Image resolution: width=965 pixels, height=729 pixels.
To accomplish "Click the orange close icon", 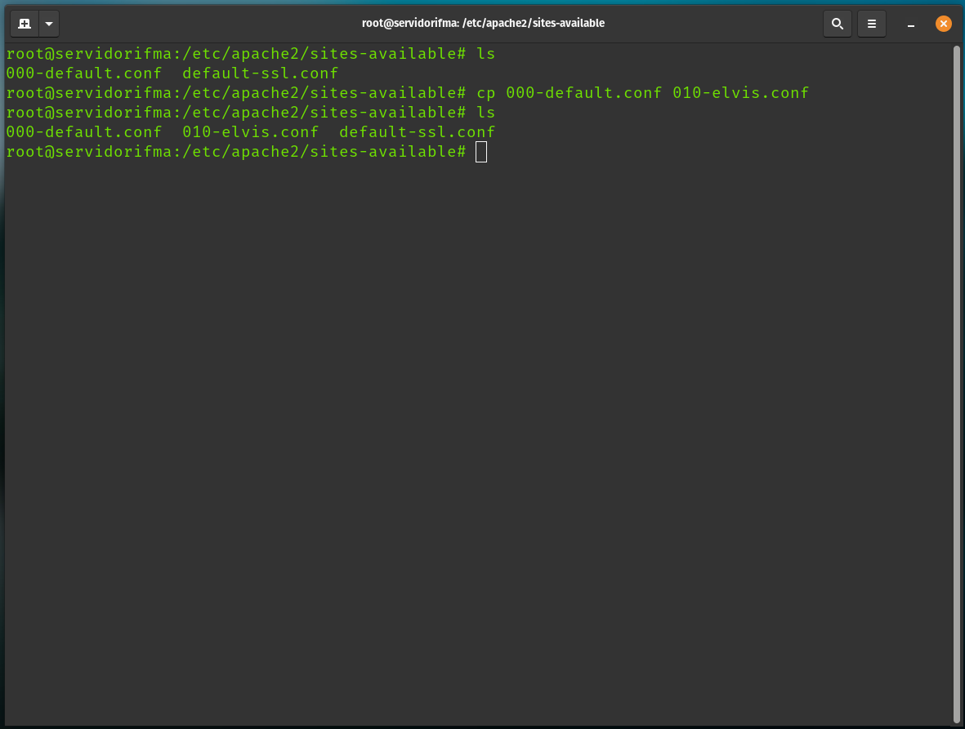I will pos(944,24).
